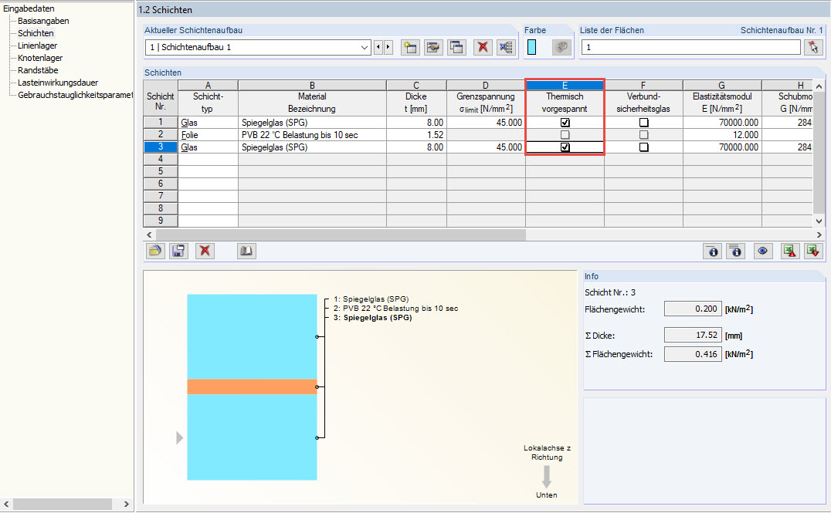Click the Flächengewicht value 0.200 field
831x513 pixels.
click(x=693, y=309)
